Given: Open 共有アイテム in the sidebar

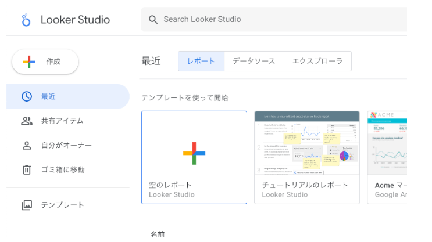Looking at the screenshot, I should (x=68, y=121).
